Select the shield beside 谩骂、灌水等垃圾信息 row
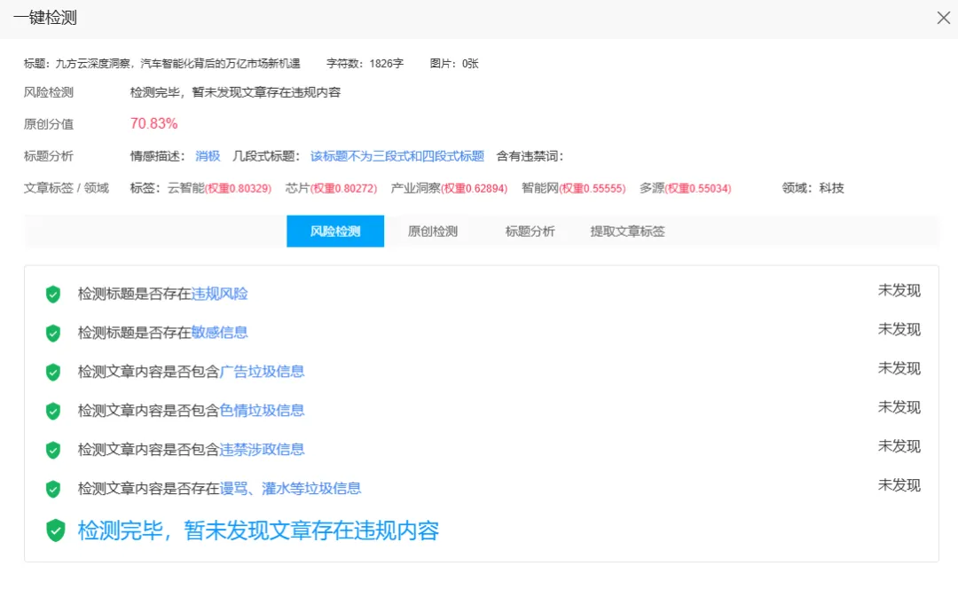 point(52,489)
